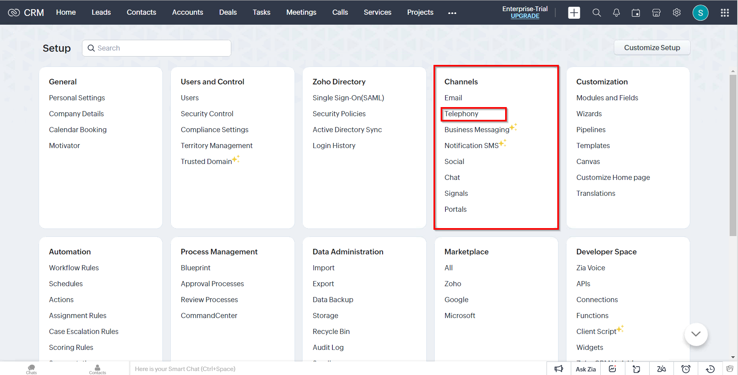Open global search magnifier in top bar
738x375 pixels.
(596, 13)
